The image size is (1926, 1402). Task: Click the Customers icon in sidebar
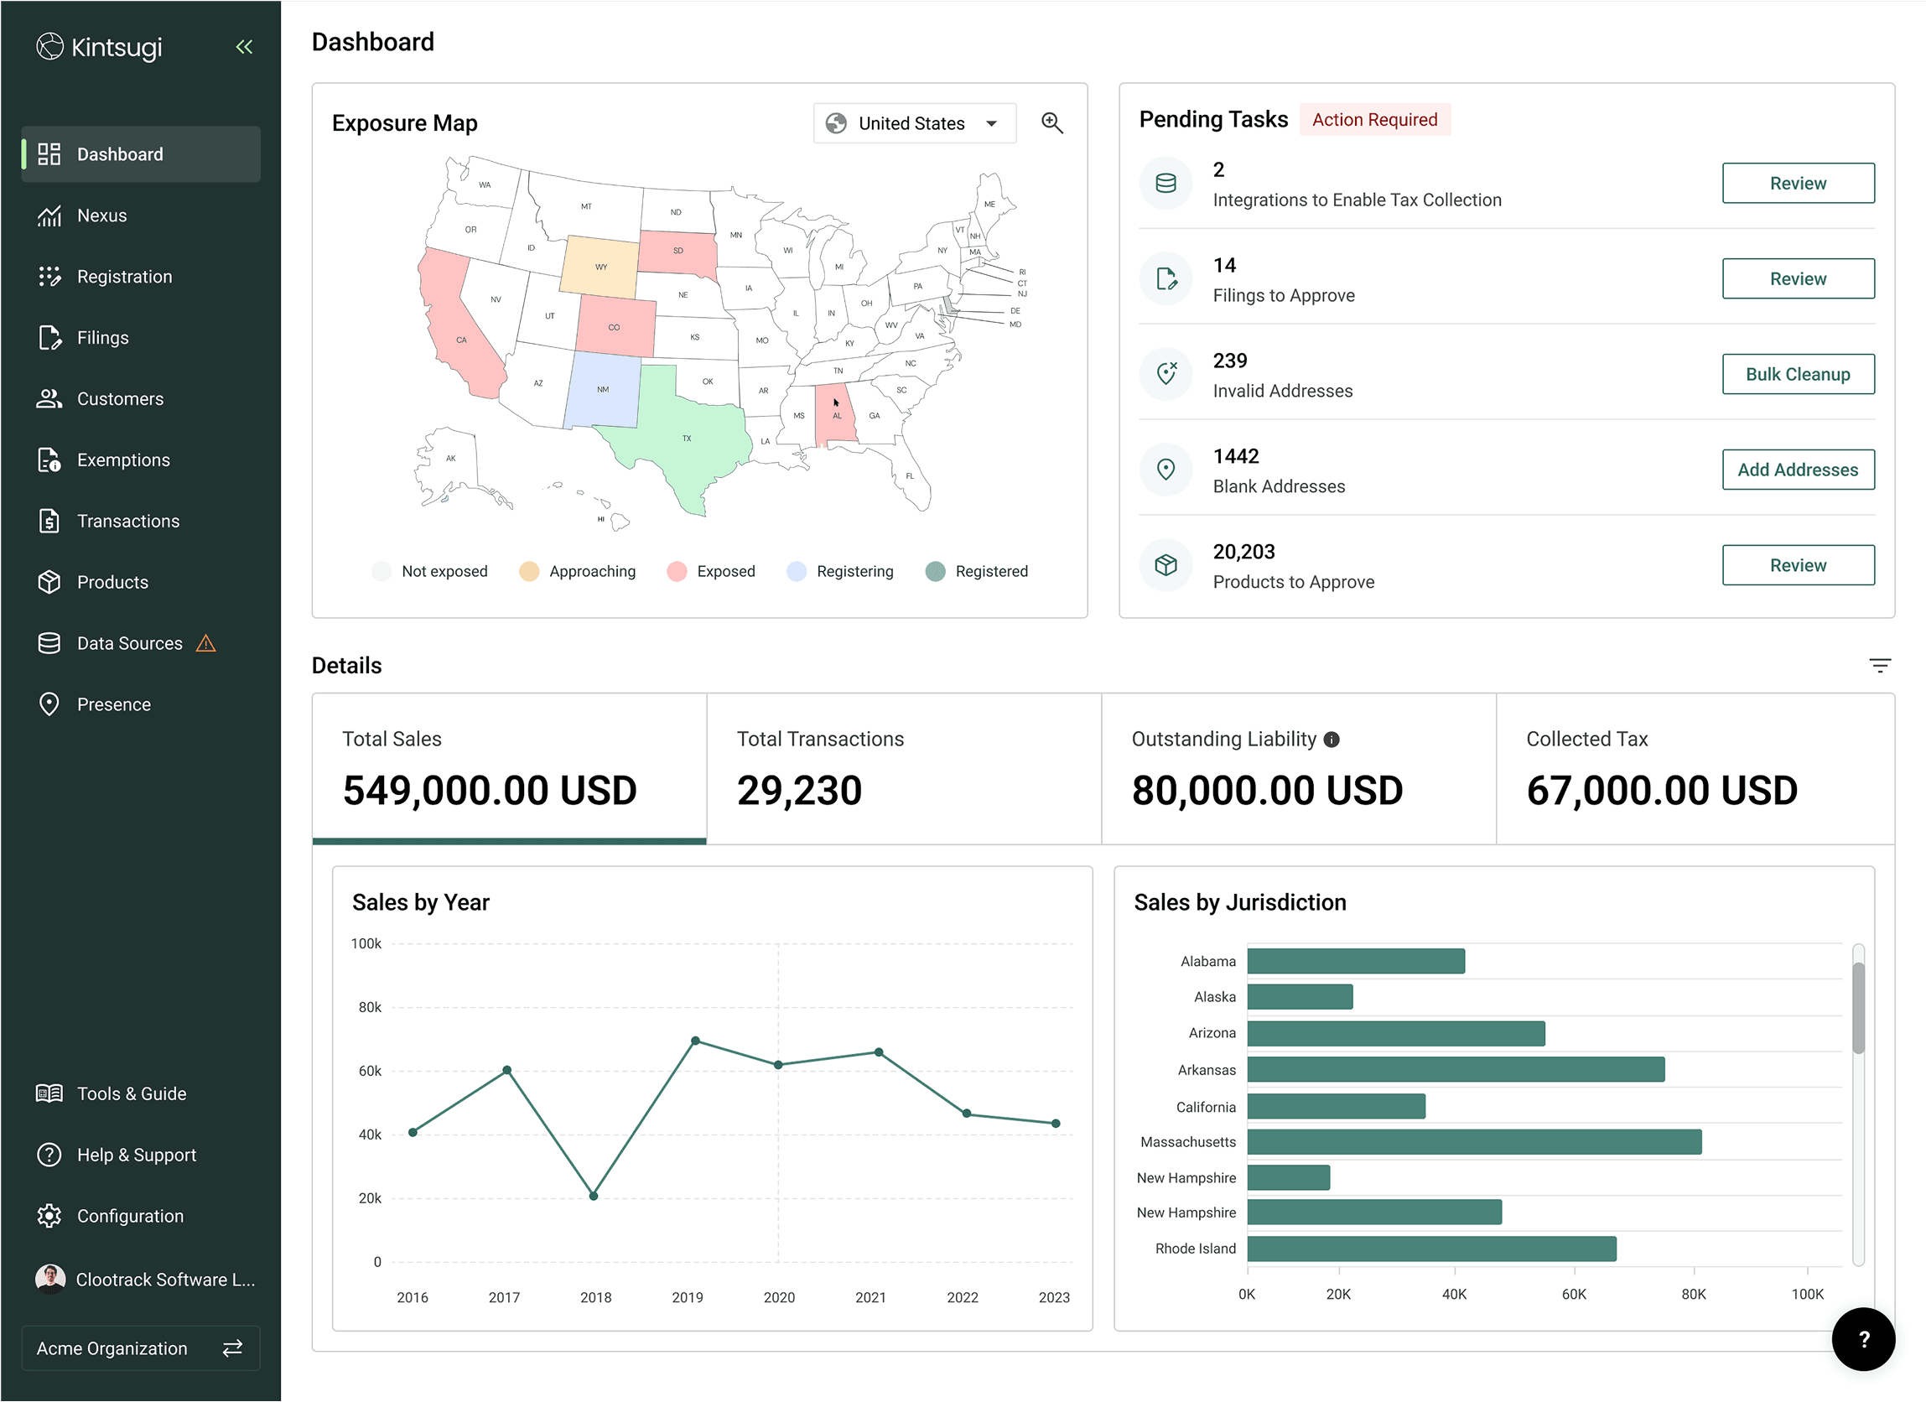click(x=49, y=398)
